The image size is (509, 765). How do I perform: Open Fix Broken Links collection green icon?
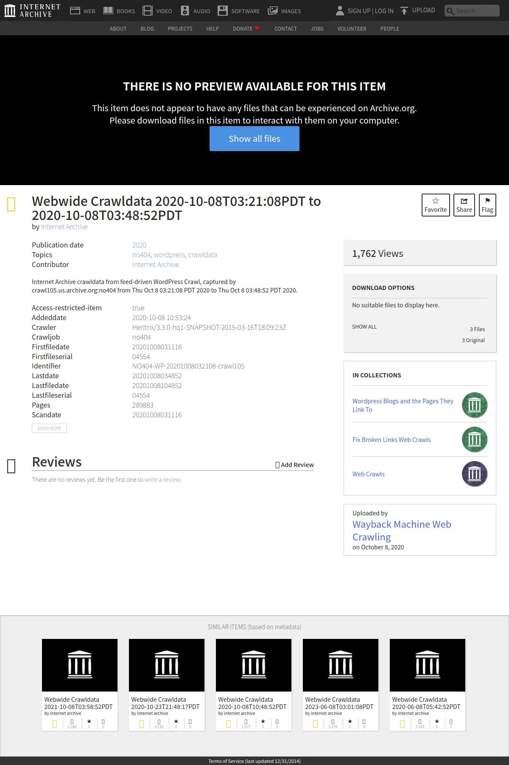(x=475, y=440)
